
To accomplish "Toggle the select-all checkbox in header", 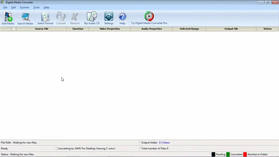I will (x=14, y=29).
